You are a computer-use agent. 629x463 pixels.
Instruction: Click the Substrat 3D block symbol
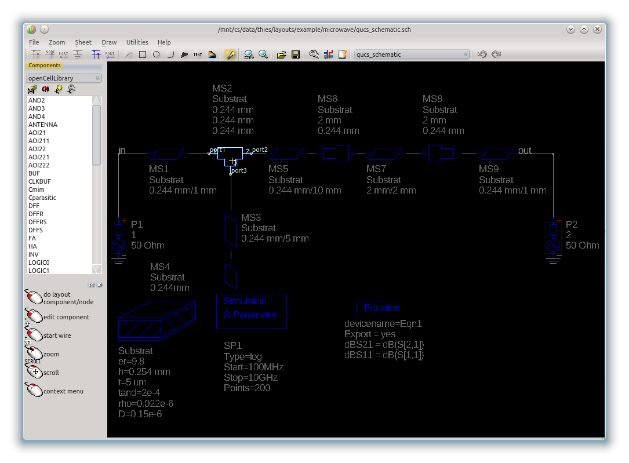(x=157, y=320)
